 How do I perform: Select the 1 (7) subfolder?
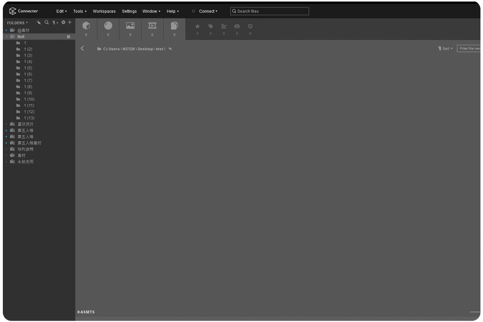[28, 80]
